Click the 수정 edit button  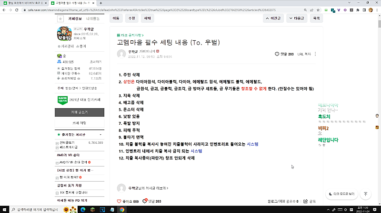point(132,19)
